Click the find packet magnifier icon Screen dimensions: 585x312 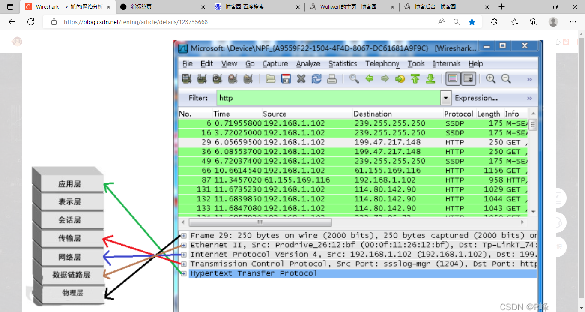pos(354,79)
